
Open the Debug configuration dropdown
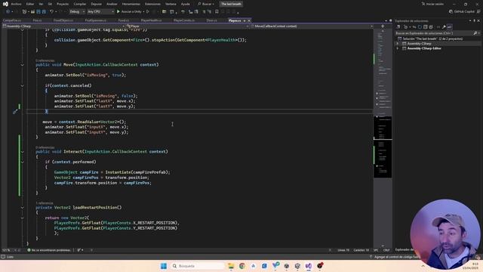(x=77, y=11)
